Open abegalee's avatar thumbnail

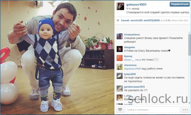point(120,49)
